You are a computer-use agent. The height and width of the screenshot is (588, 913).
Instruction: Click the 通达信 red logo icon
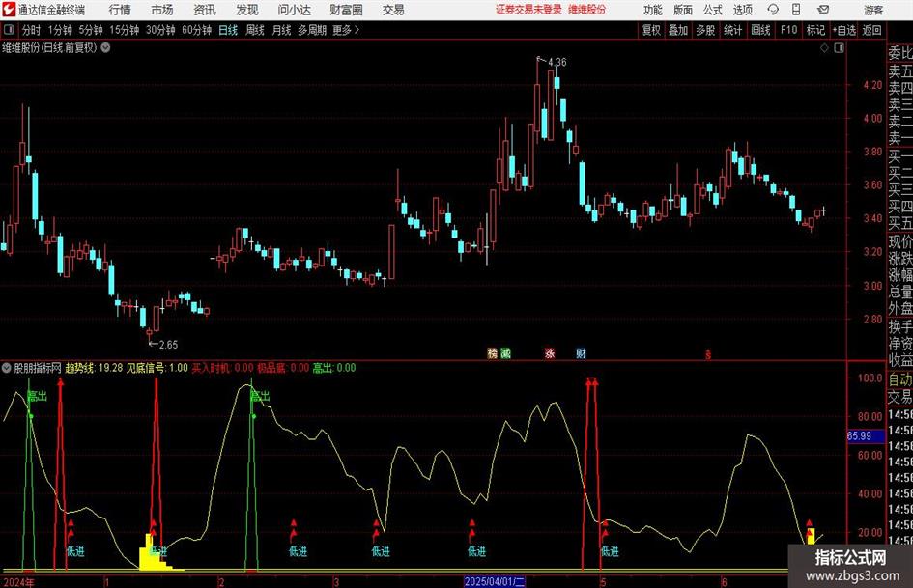pos(9,10)
